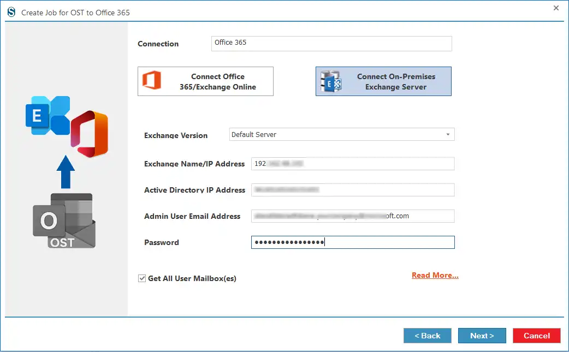Select Connect On-Premises Exchange Server button

[x=383, y=81]
